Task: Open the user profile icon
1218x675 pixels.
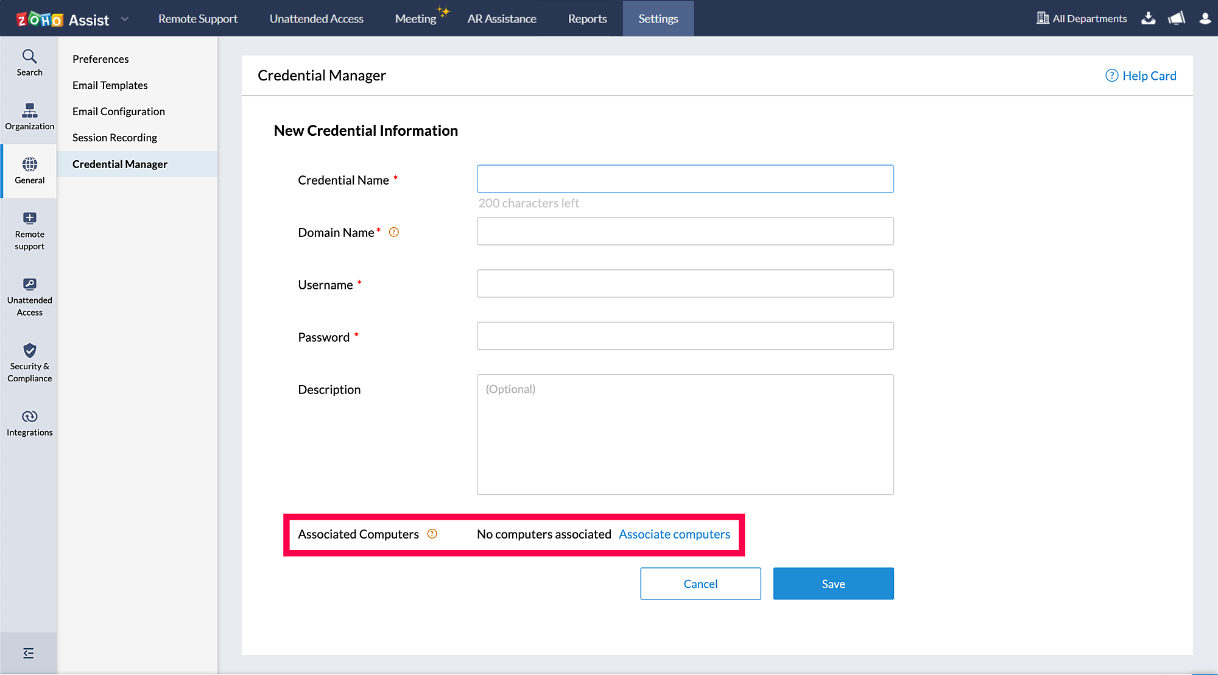Action: click(x=1205, y=18)
